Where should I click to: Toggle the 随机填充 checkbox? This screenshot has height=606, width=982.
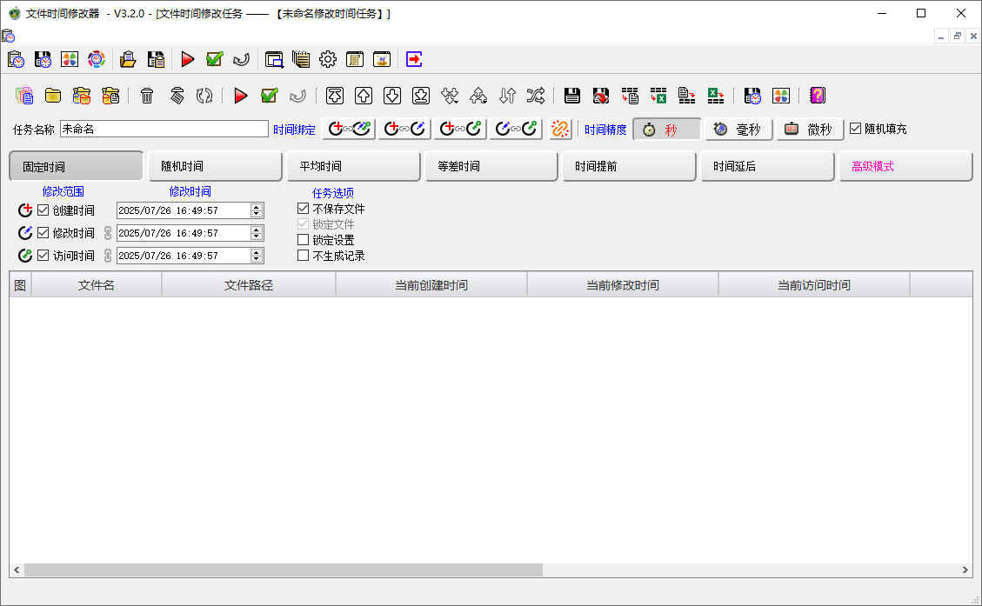point(855,129)
